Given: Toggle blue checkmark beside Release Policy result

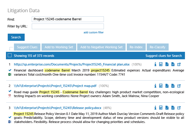Looking at the screenshot, I should (x=10, y=117).
